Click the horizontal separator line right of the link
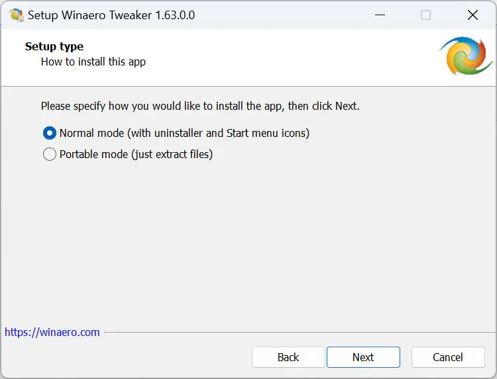This screenshot has height=379, width=497. coord(298,332)
